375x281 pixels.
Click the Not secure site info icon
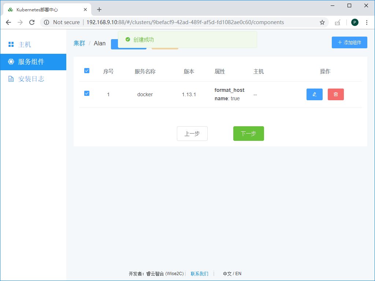(x=46, y=22)
